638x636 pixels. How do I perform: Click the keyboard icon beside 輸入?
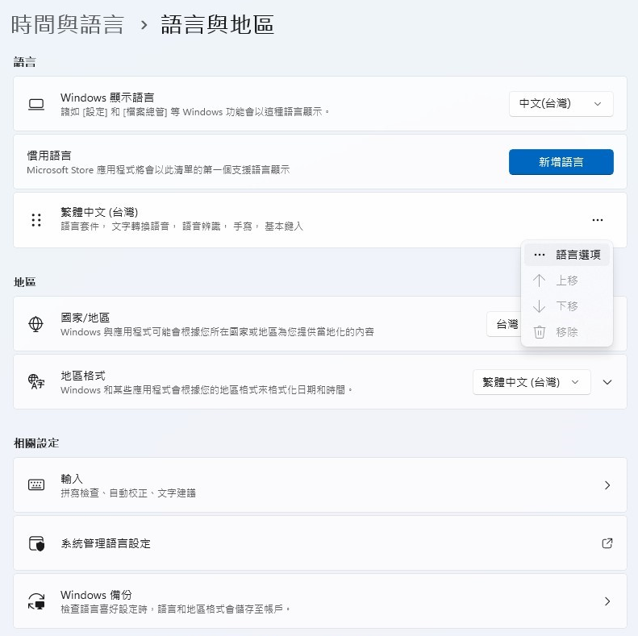coord(35,485)
